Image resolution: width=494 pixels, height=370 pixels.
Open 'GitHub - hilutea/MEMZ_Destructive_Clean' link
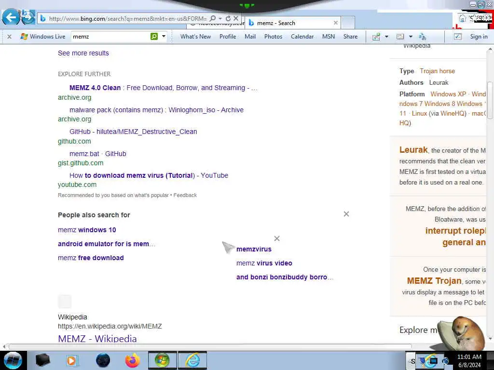pyautogui.click(x=133, y=132)
